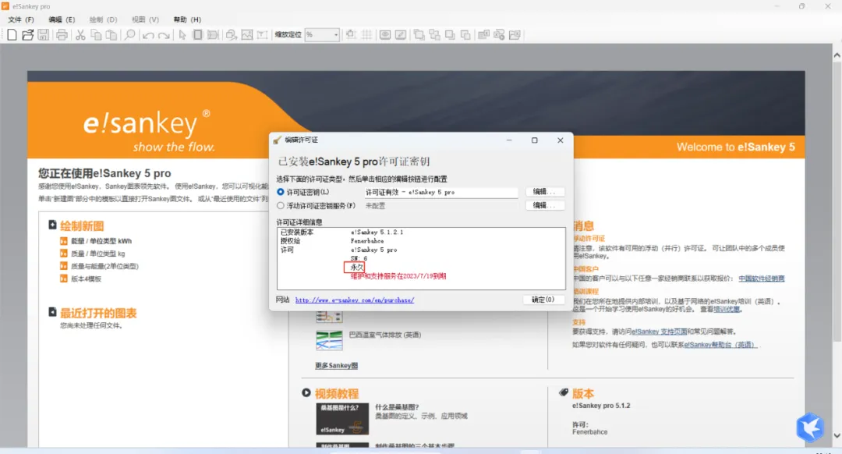
Task: Open the 文件 (F) menu
Action: point(21,20)
